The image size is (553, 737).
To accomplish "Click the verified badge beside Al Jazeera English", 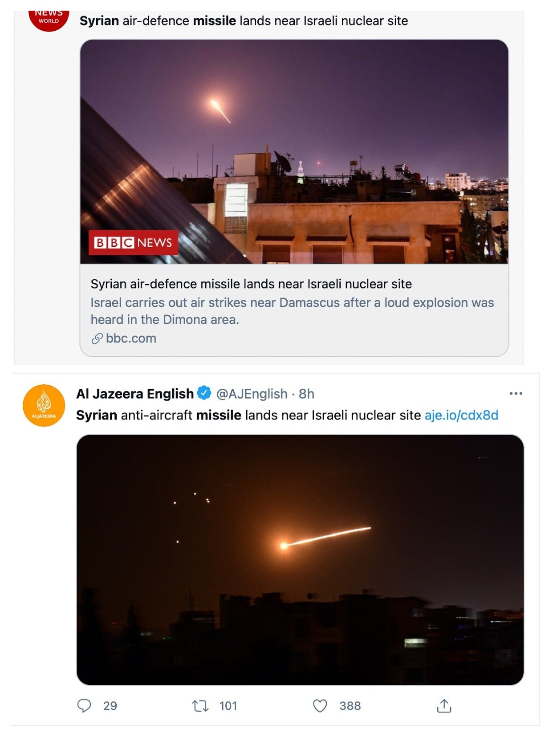I will pos(204,393).
